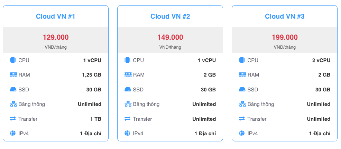Click the Băng thông network icon in Cloud VN #3

pyautogui.click(x=242, y=104)
